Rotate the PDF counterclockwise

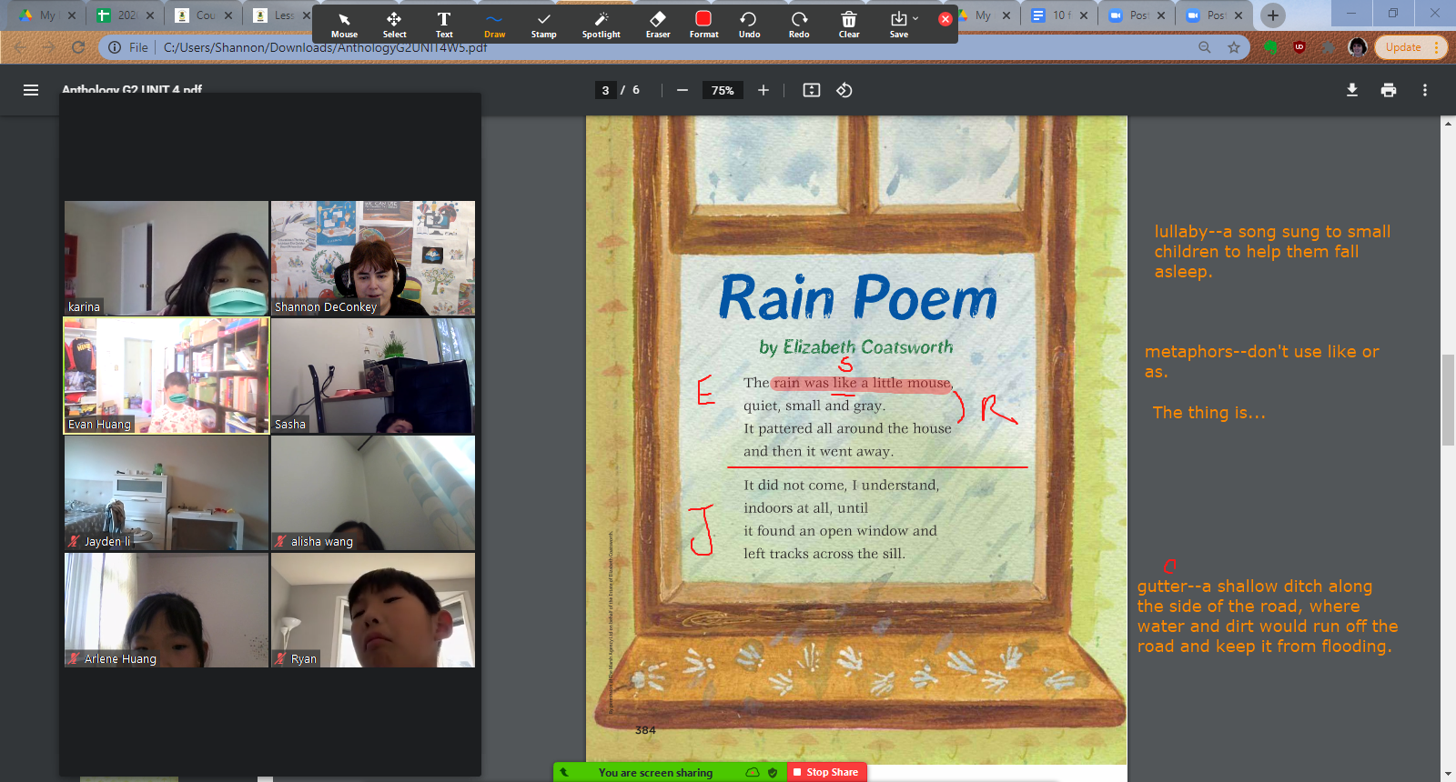844,90
